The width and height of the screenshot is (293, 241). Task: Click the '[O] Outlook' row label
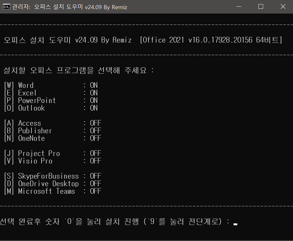click(25, 108)
